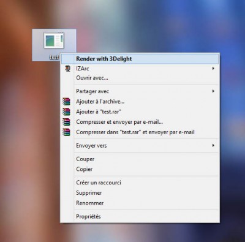Viewport: 245px width, 242px height.
Task: Select Compresser et envoyer par e-mail...
Action: 140,122
